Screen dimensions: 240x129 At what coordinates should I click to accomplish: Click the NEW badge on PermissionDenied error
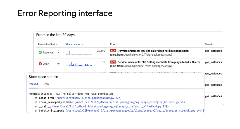pyautogui.click(x=113, y=51)
